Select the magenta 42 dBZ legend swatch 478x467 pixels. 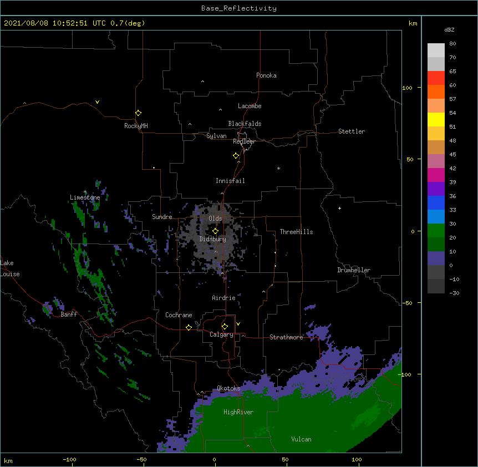(436, 175)
